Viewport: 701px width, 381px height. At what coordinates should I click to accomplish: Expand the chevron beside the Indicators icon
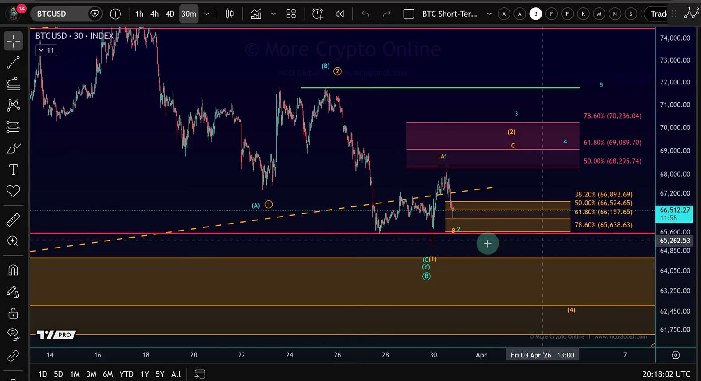pos(273,14)
